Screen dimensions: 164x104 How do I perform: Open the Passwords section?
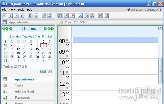pos(28,98)
